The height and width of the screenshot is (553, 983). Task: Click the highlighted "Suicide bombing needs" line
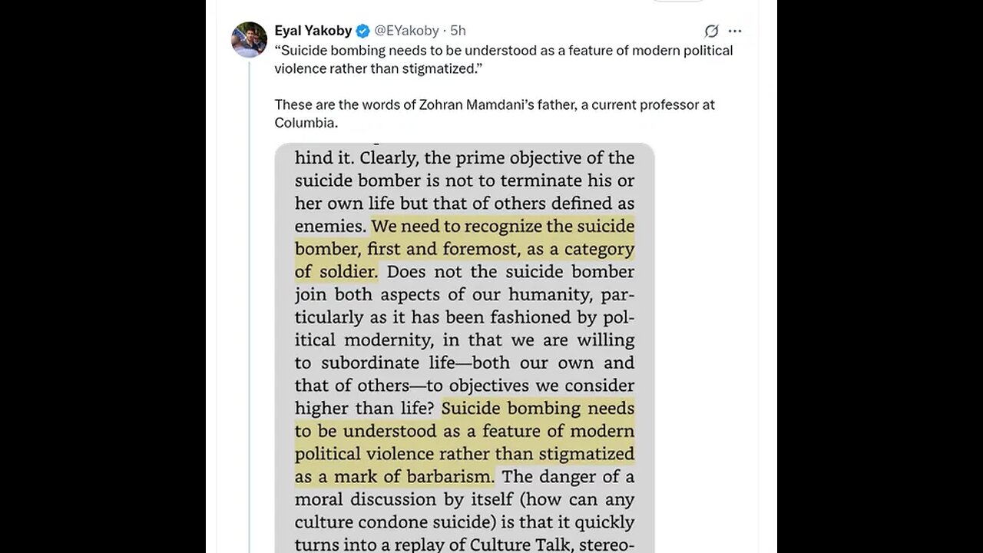tap(538, 408)
